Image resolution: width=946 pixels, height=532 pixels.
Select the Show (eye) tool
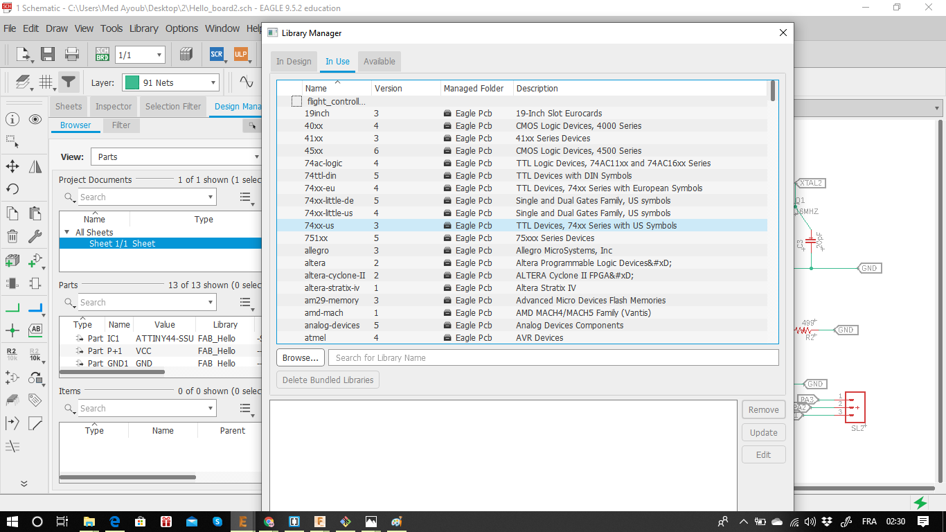click(x=35, y=119)
